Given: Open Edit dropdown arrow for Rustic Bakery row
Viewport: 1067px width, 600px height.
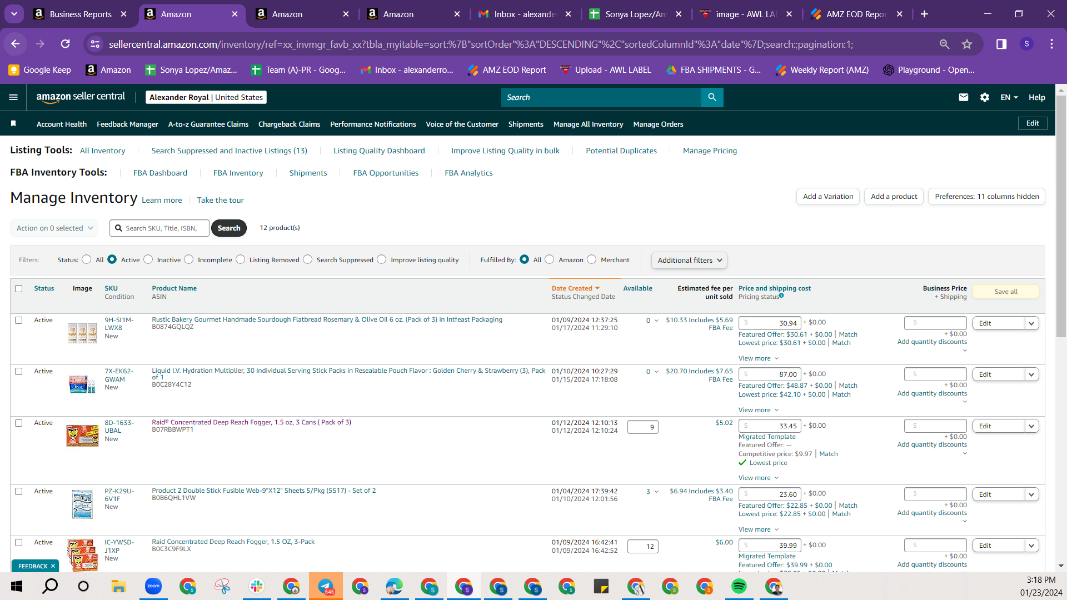Looking at the screenshot, I should [x=1032, y=323].
